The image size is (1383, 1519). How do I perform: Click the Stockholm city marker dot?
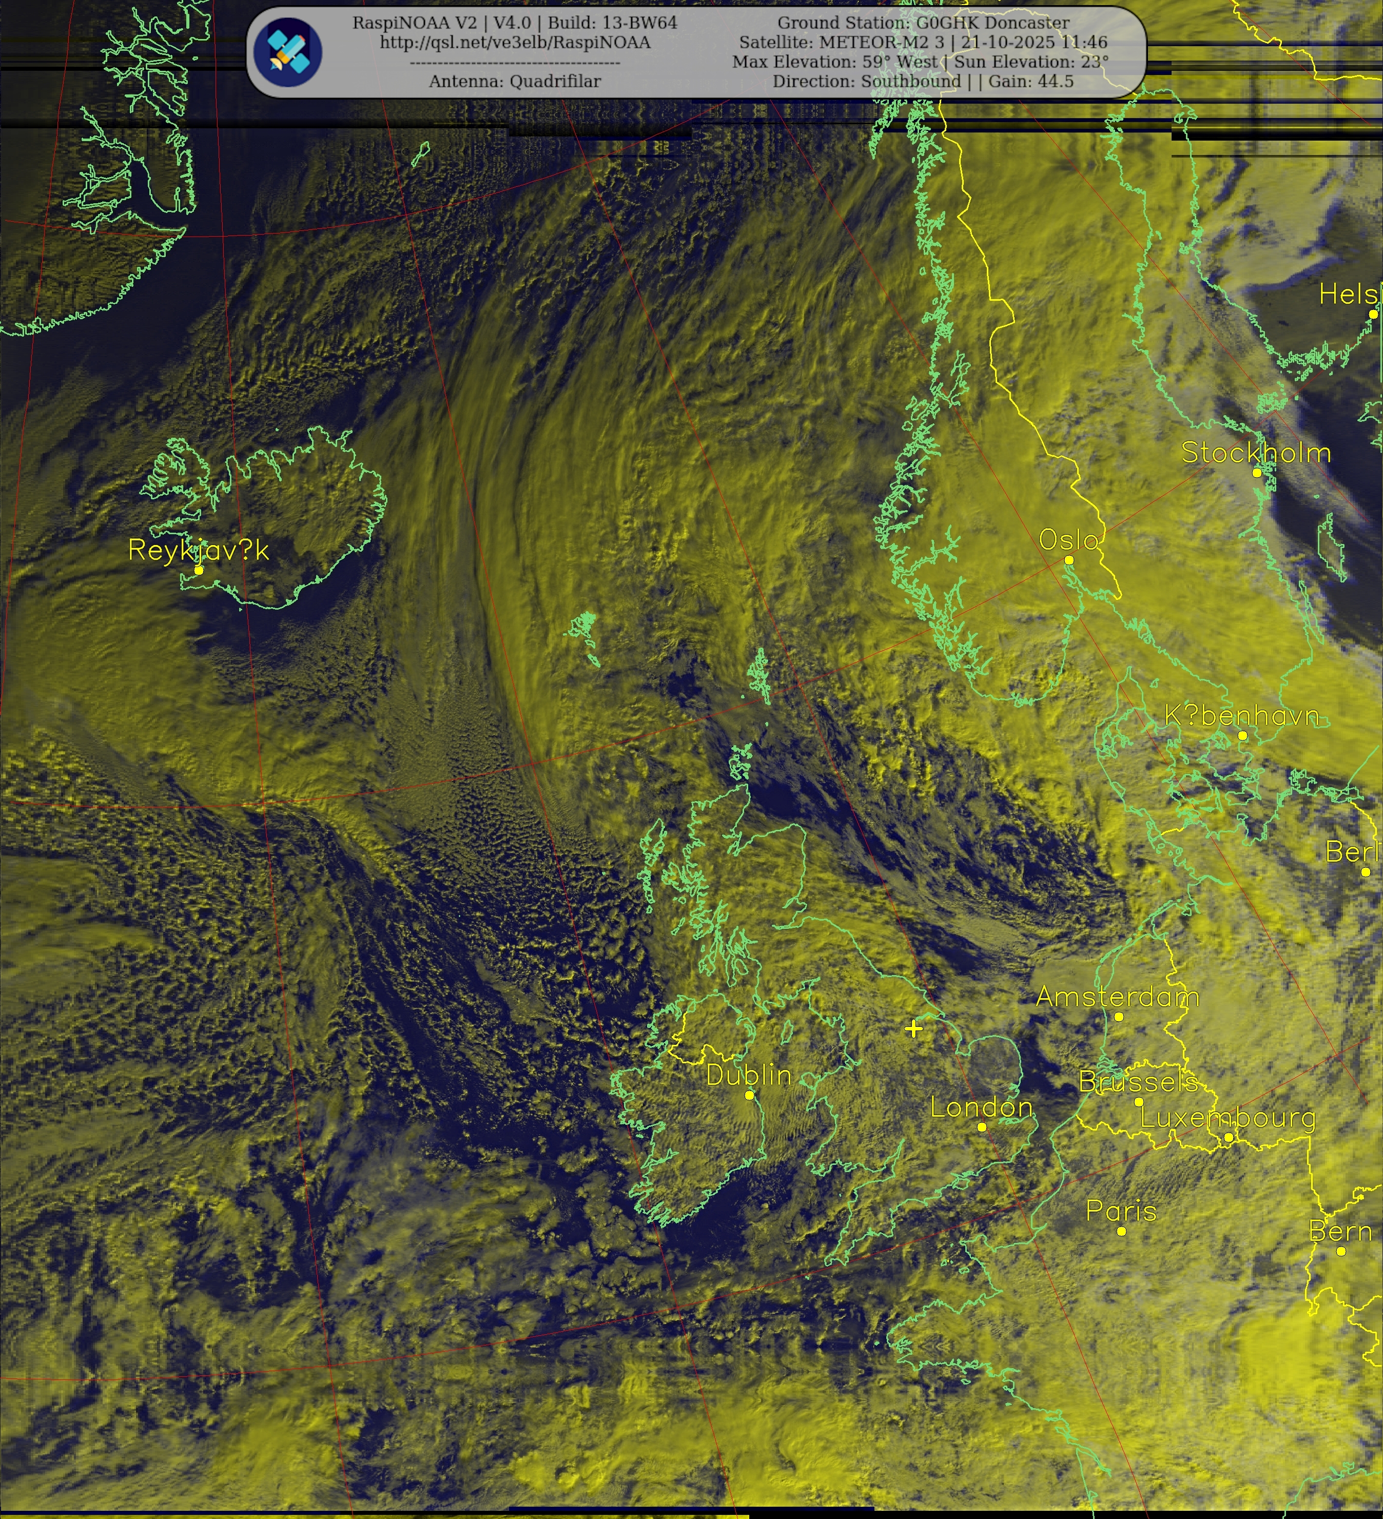tap(1256, 473)
